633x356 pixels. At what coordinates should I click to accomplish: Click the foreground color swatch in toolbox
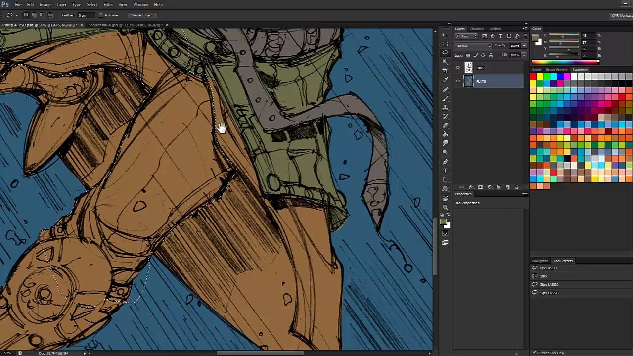click(x=443, y=222)
